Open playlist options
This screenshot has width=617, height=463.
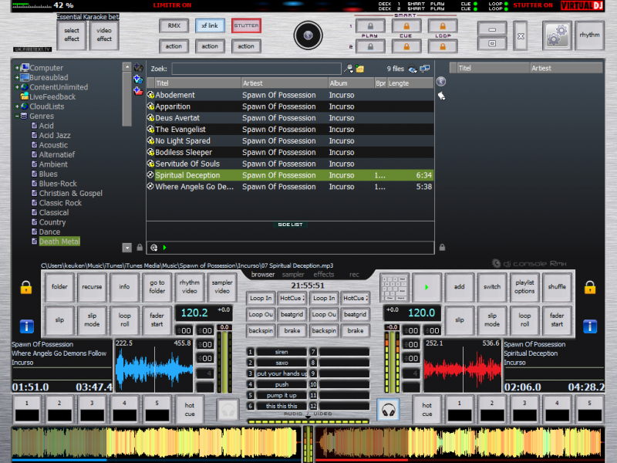point(524,287)
